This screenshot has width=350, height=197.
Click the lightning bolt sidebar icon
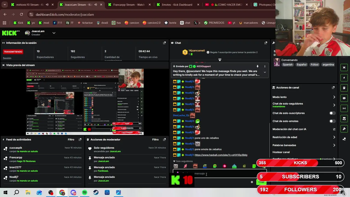(x=344, y=78)
